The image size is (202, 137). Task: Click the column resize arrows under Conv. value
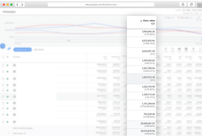(x=153, y=24)
